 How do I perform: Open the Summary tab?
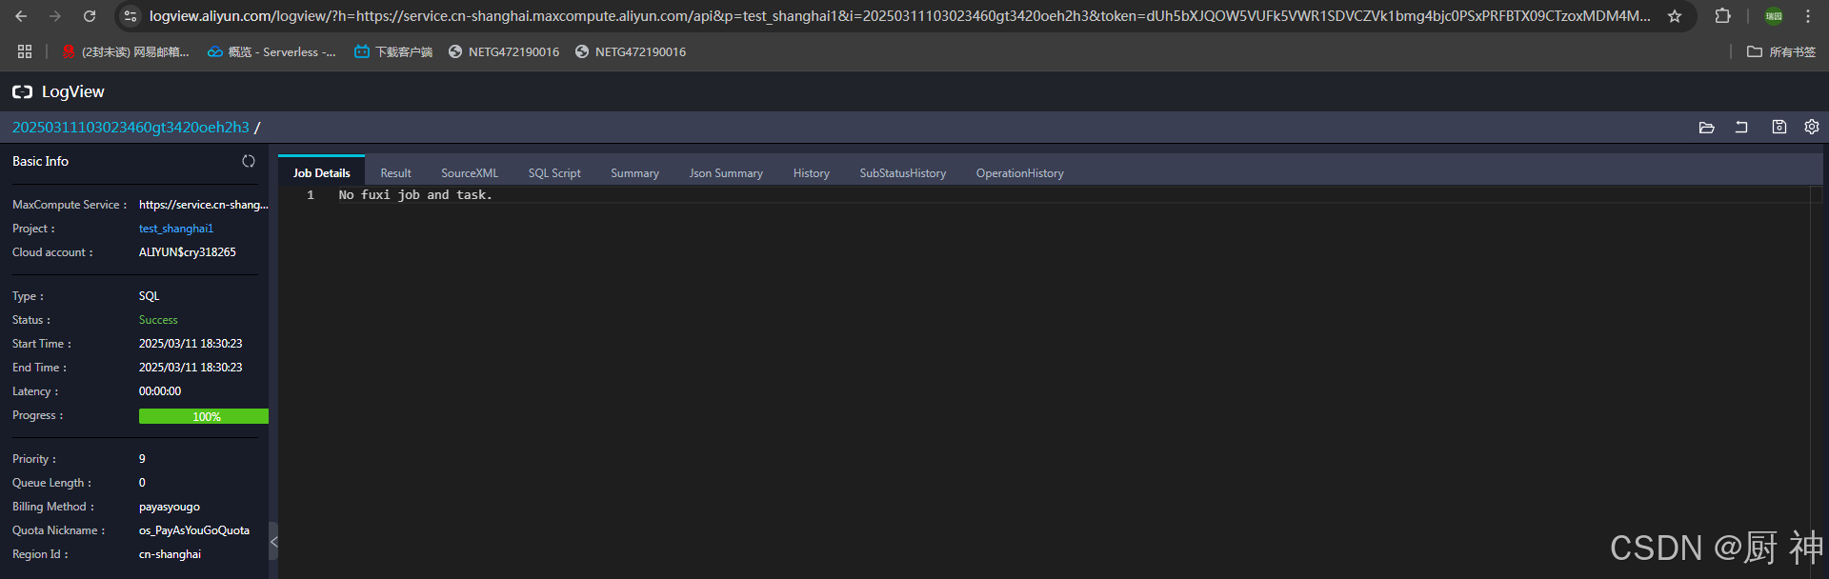pos(634,172)
